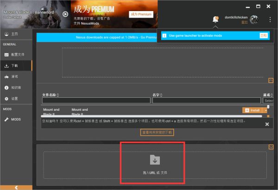Viewport: 278px width, 190px height.
Task: Click the info icon in the notification popup
Action: click(164, 35)
